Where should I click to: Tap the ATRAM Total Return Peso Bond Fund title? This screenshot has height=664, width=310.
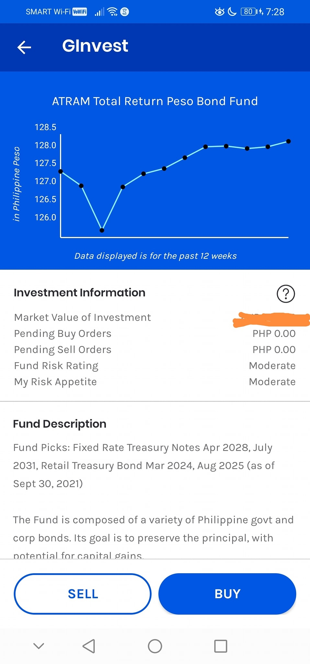(155, 101)
